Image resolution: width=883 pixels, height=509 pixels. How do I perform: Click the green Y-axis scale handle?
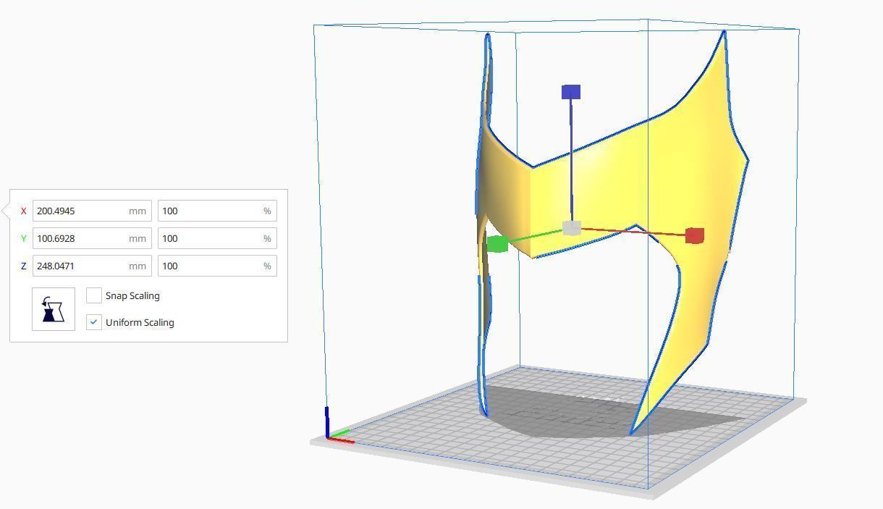(497, 244)
